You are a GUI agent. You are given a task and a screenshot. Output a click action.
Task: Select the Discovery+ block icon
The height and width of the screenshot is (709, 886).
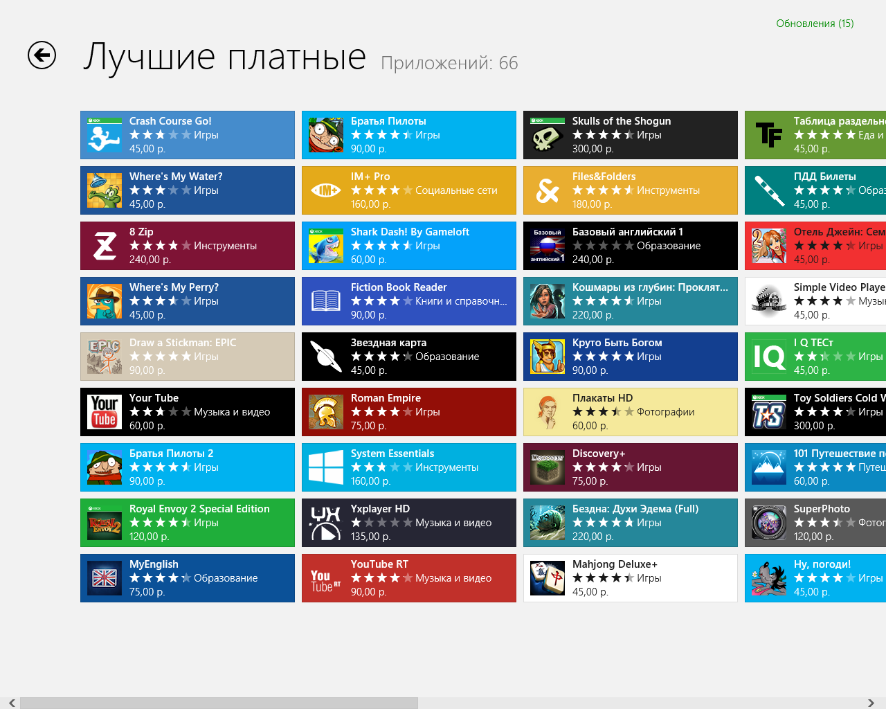click(548, 467)
